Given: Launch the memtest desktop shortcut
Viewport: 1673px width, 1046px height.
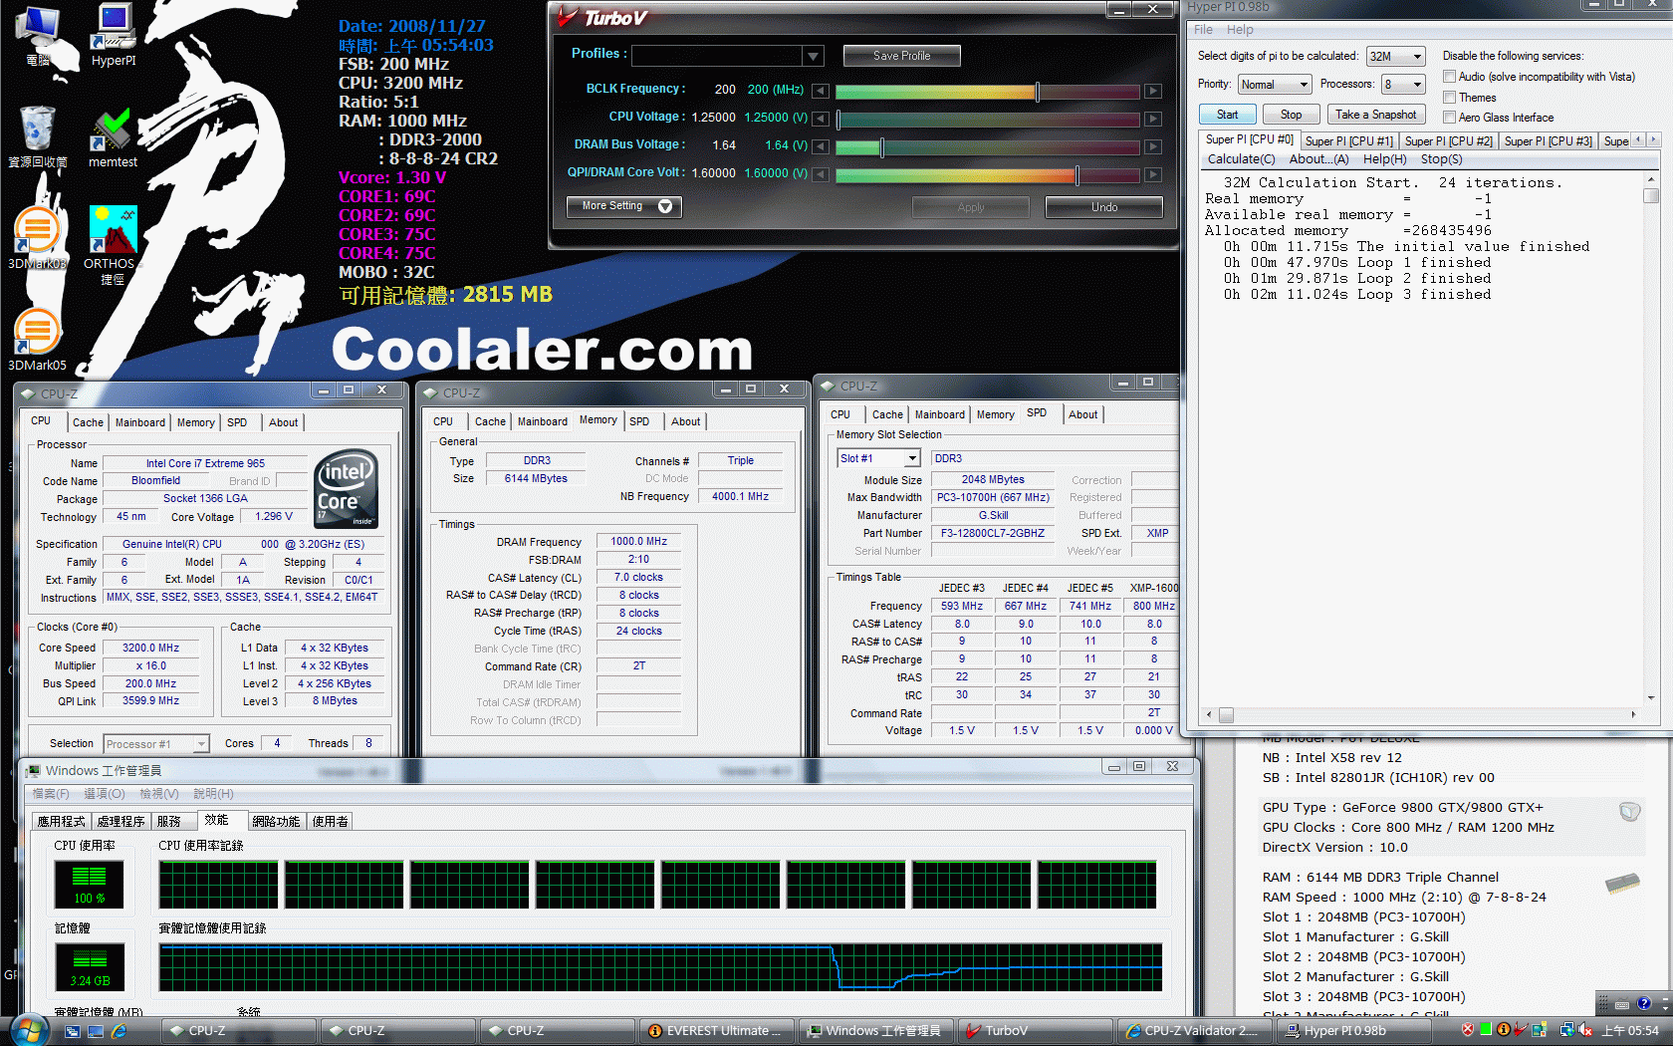Looking at the screenshot, I should pos(113,136).
